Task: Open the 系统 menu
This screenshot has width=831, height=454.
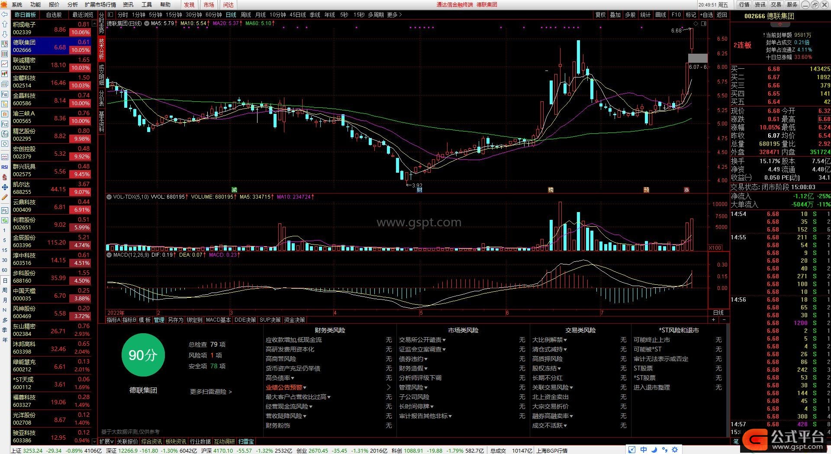Action: [x=17, y=5]
